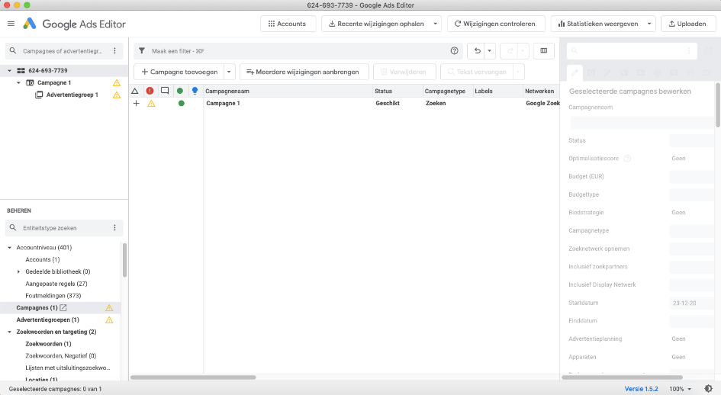Image resolution: width=721 pixels, height=395 pixels.
Task: Click the Wijzigingen controleren button
Action: [496, 24]
